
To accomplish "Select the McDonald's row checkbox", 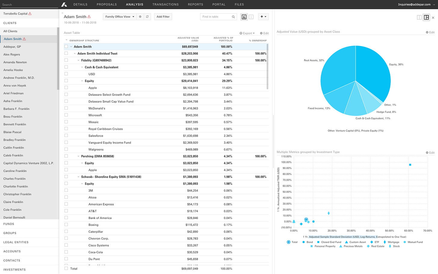I will tap(66, 108).
